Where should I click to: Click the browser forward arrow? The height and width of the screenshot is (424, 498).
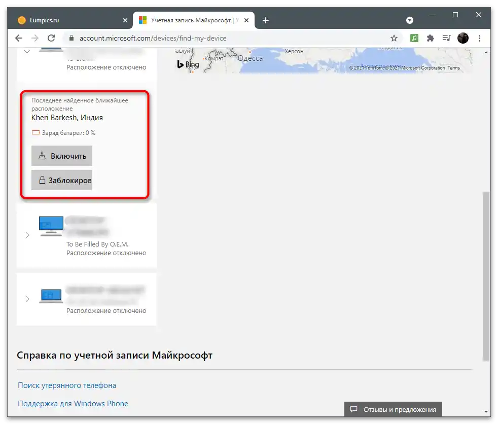click(x=35, y=38)
